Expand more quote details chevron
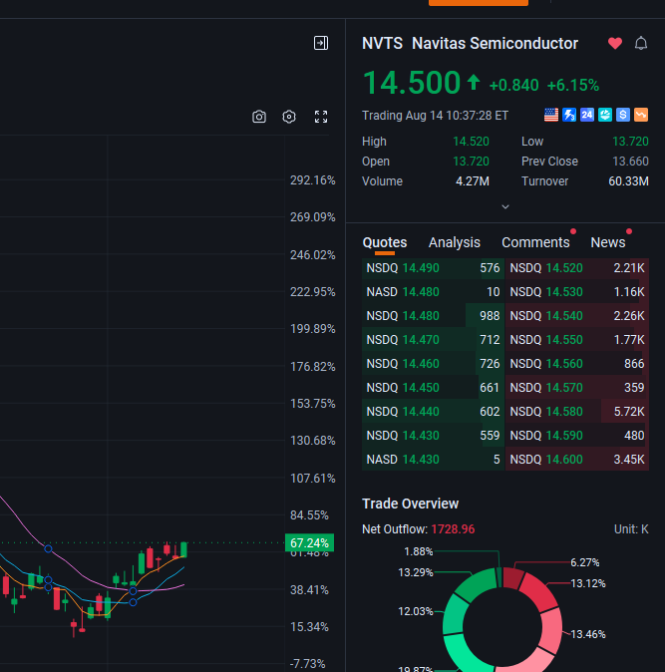Image resolution: width=665 pixels, height=672 pixels. click(505, 207)
